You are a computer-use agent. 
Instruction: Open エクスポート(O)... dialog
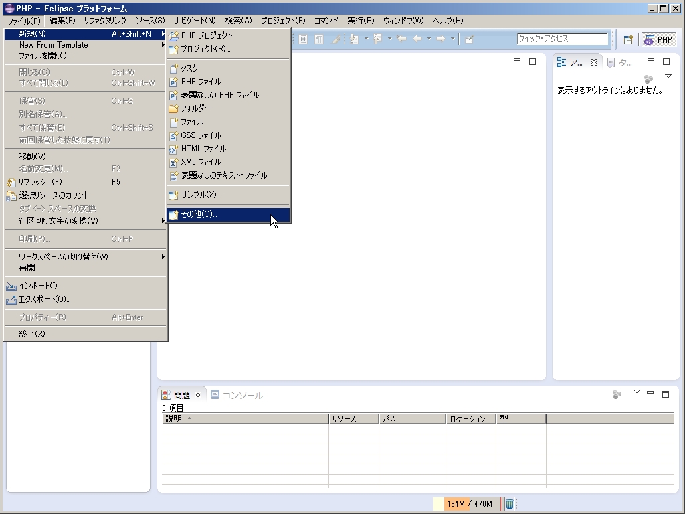click(85, 299)
